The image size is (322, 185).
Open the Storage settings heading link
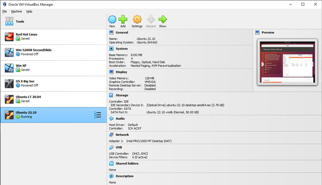[x=122, y=95]
